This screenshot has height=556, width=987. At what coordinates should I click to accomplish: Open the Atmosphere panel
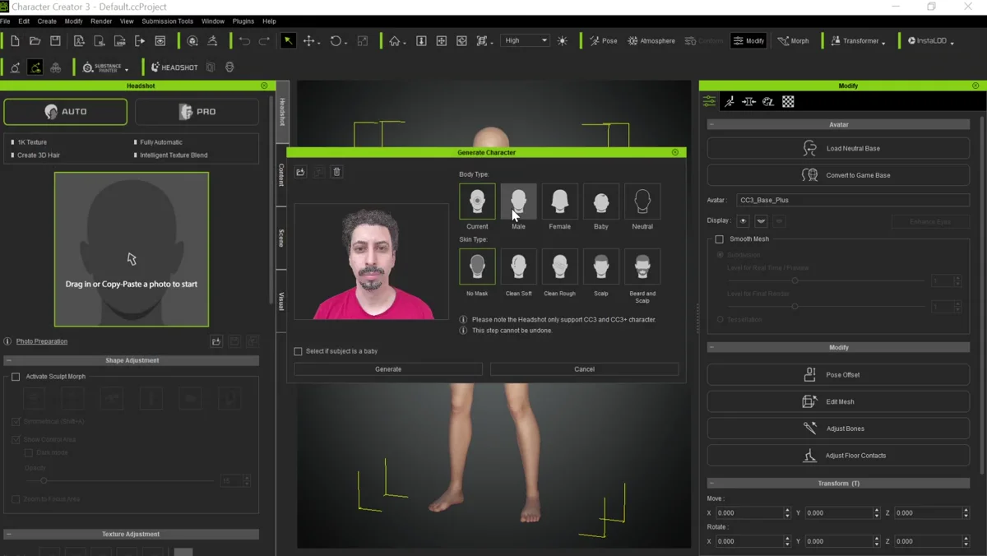point(651,40)
